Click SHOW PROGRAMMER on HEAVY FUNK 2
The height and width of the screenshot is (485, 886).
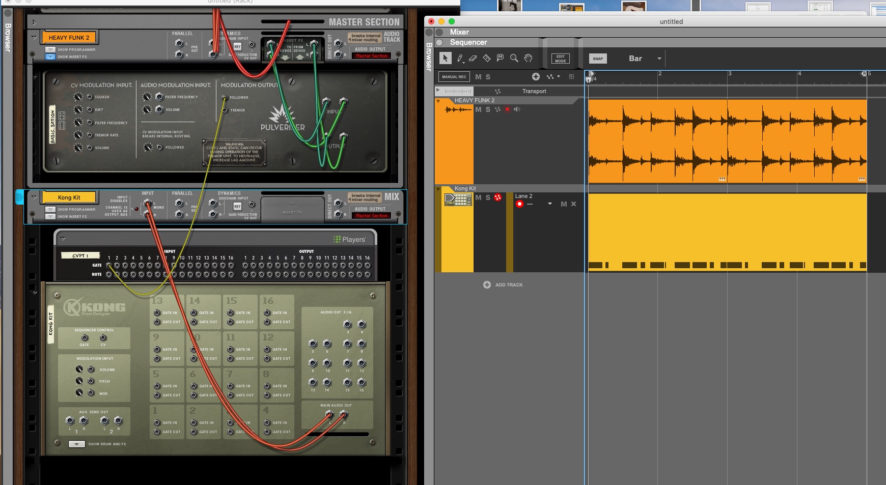(50, 49)
